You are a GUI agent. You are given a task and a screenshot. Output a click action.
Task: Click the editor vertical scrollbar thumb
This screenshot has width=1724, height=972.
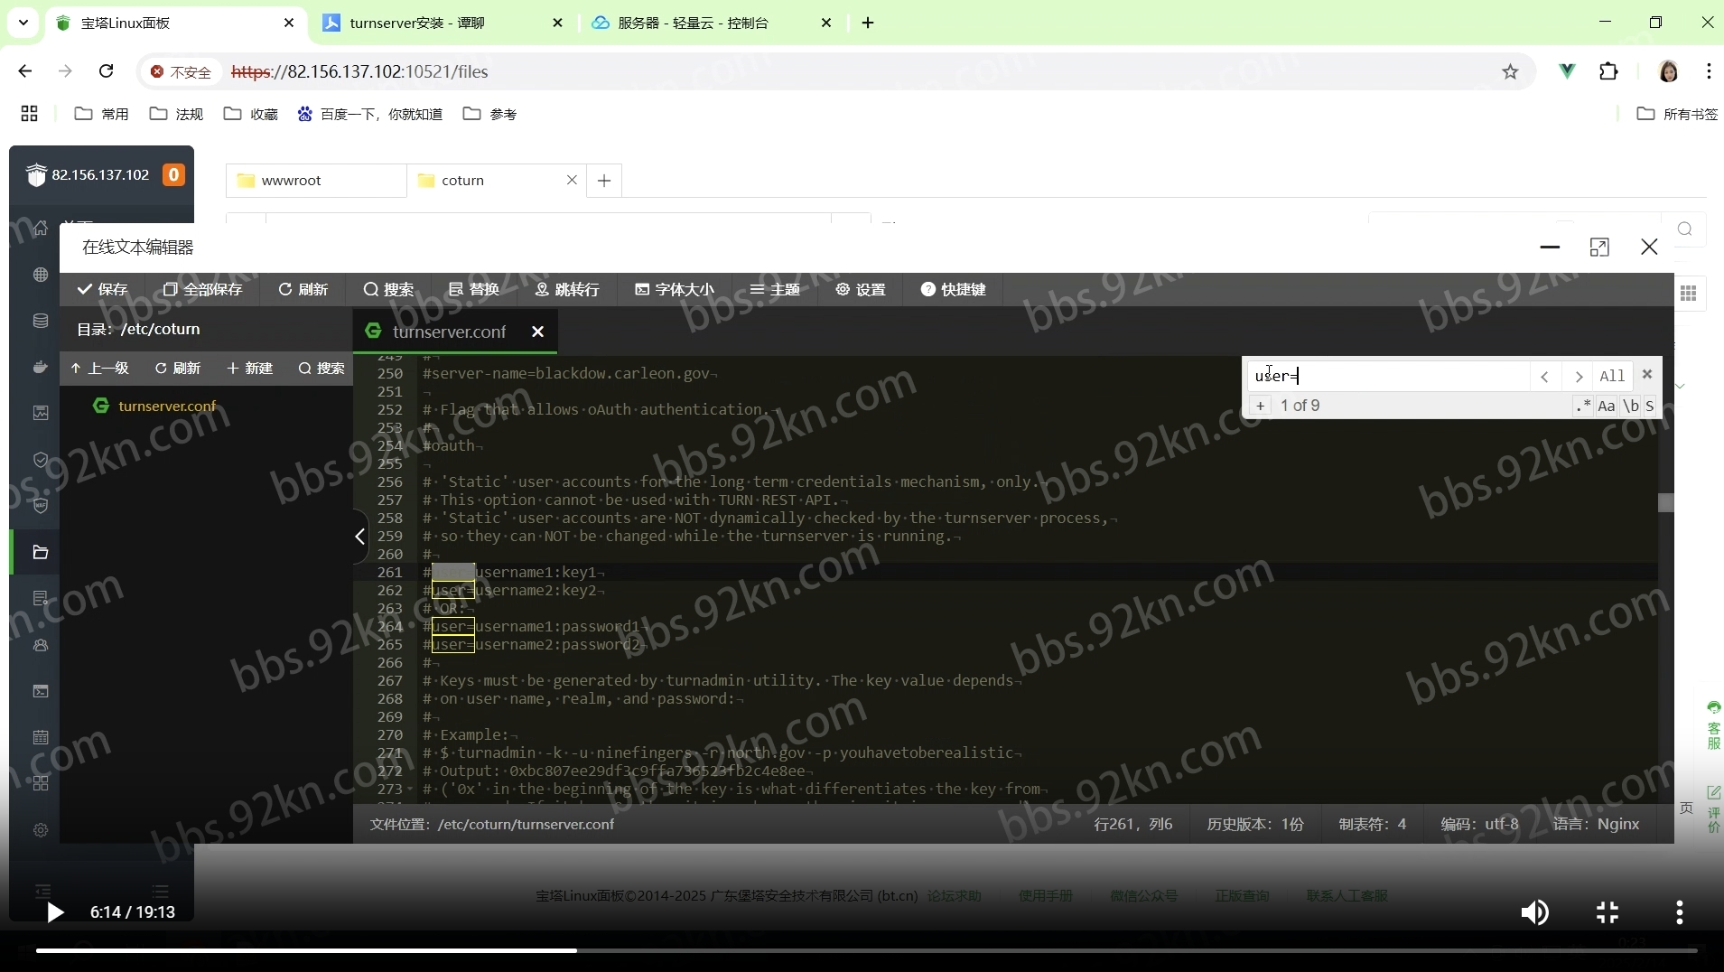point(1666,503)
